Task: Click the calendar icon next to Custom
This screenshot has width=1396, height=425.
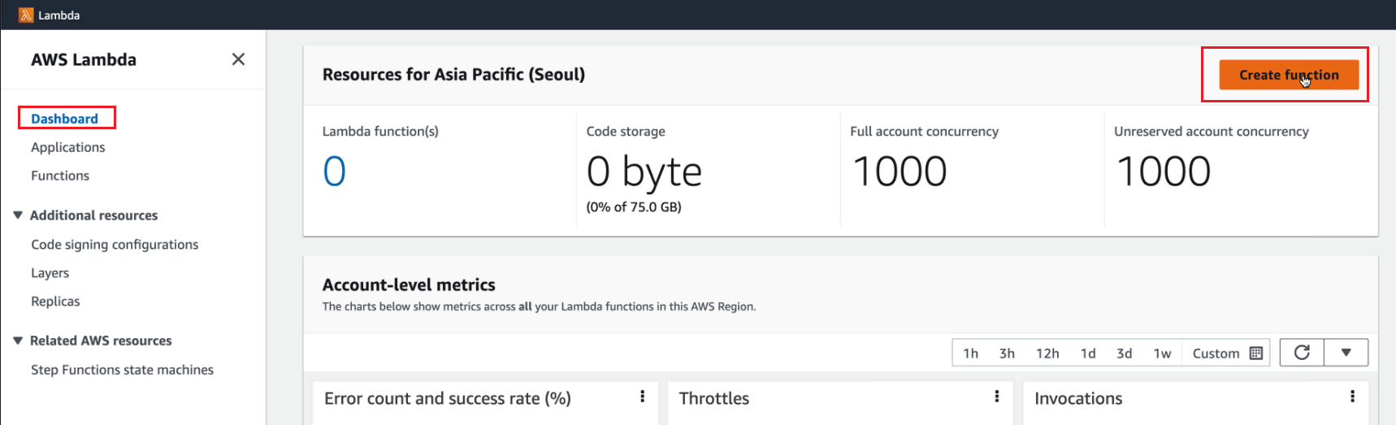Action: [x=1256, y=353]
